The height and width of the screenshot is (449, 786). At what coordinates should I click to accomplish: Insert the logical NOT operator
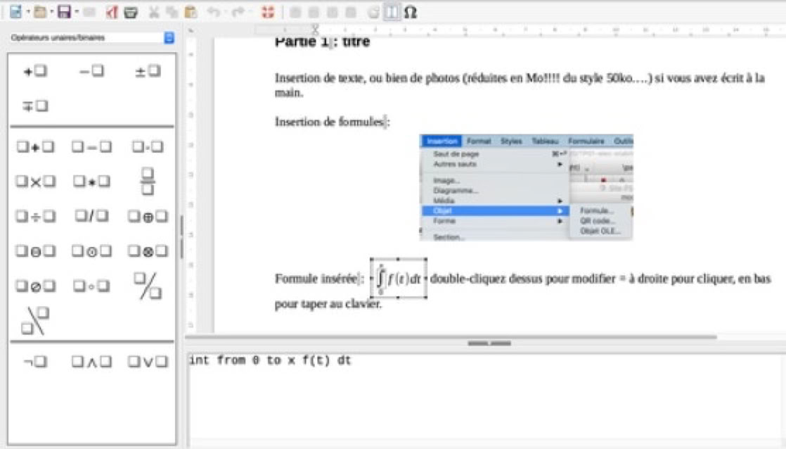[x=35, y=362]
